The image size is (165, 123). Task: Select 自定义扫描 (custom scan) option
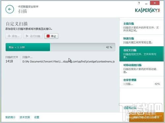(142, 54)
